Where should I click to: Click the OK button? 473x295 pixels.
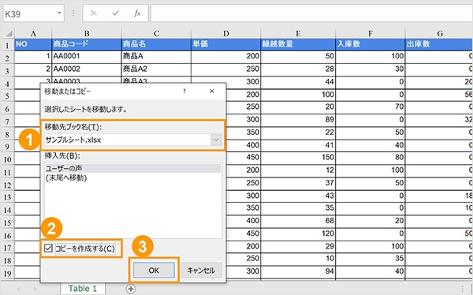click(x=154, y=271)
